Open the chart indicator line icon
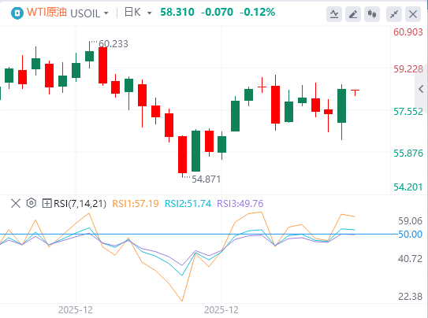This screenshot has width=428, height=318. pyautogui.click(x=334, y=14)
